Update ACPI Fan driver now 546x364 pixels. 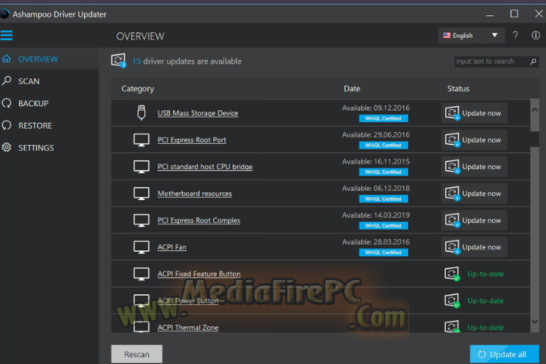point(474,247)
